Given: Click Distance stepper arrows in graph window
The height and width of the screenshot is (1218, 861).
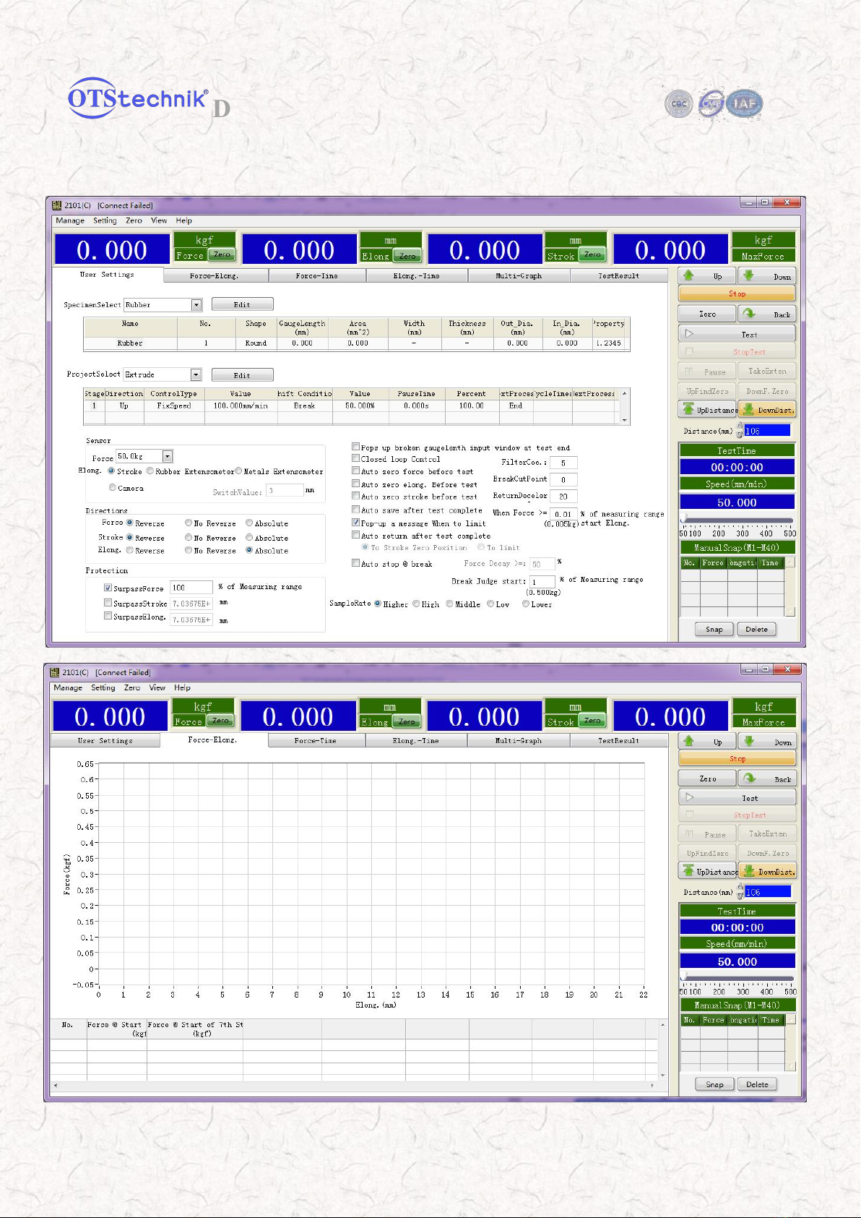Looking at the screenshot, I should [740, 891].
